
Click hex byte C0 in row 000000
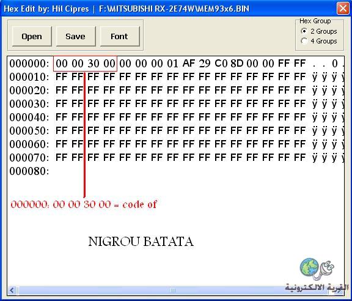coord(221,64)
